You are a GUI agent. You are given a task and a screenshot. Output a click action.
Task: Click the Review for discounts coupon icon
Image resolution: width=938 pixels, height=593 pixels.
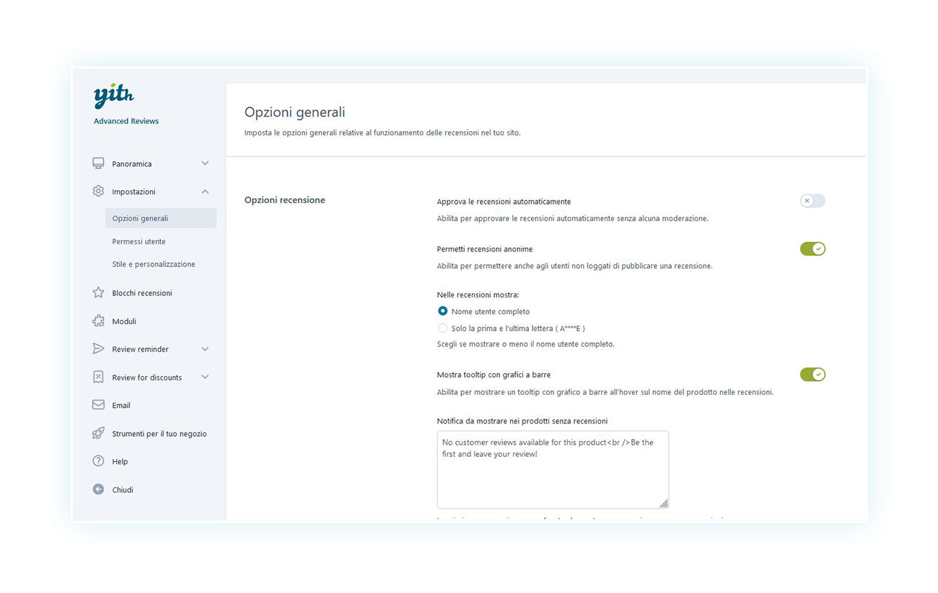pyautogui.click(x=98, y=378)
